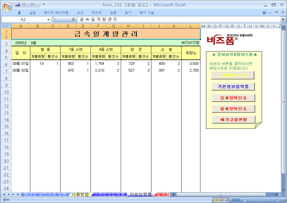Screen dimensions: 287x203
Task: Click the Undo arrow icon
Action: pos(24,5)
